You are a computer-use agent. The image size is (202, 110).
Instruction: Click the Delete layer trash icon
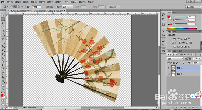click(x=197, y=107)
